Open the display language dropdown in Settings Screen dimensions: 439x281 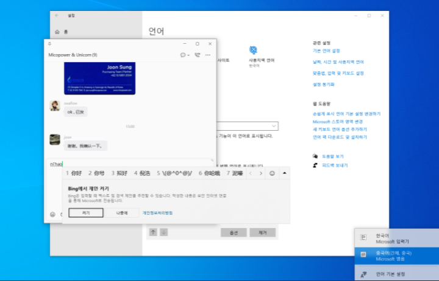tap(248, 126)
